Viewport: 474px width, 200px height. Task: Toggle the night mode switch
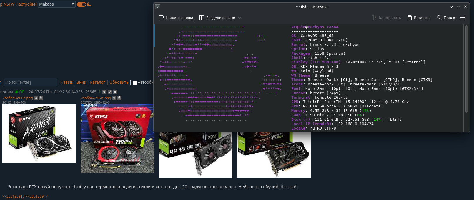click(x=82, y=4)
